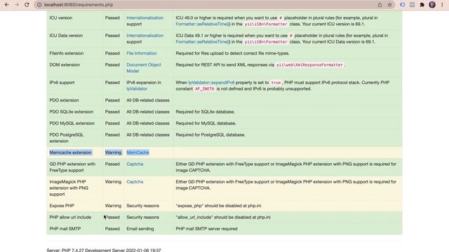
Task: Open the File Information link
Action: 142,53
